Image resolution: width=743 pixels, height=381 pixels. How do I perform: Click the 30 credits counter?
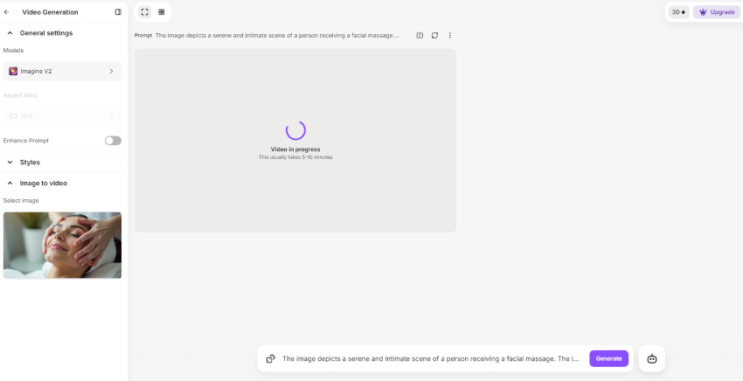(x=678, y=12)
